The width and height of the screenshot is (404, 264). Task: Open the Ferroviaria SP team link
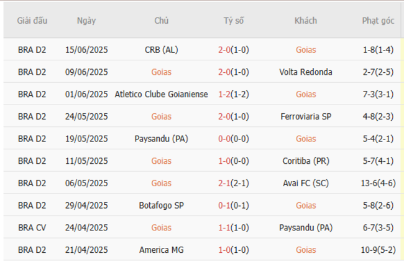[x=306, y=116]
